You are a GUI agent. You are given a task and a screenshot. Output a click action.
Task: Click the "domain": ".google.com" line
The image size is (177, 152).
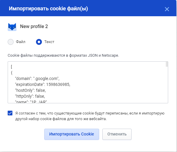tap(37, 79)
